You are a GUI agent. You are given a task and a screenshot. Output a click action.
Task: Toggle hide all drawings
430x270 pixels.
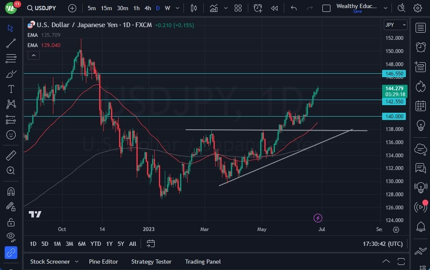pyautogui.click(x=11, y=237)
